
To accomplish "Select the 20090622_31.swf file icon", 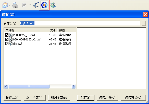I will (11, 35).
